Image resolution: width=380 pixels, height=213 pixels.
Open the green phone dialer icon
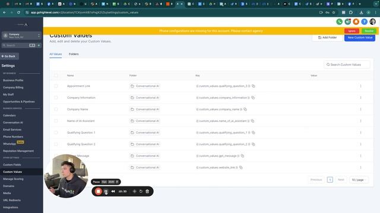(x=339, y=22)
